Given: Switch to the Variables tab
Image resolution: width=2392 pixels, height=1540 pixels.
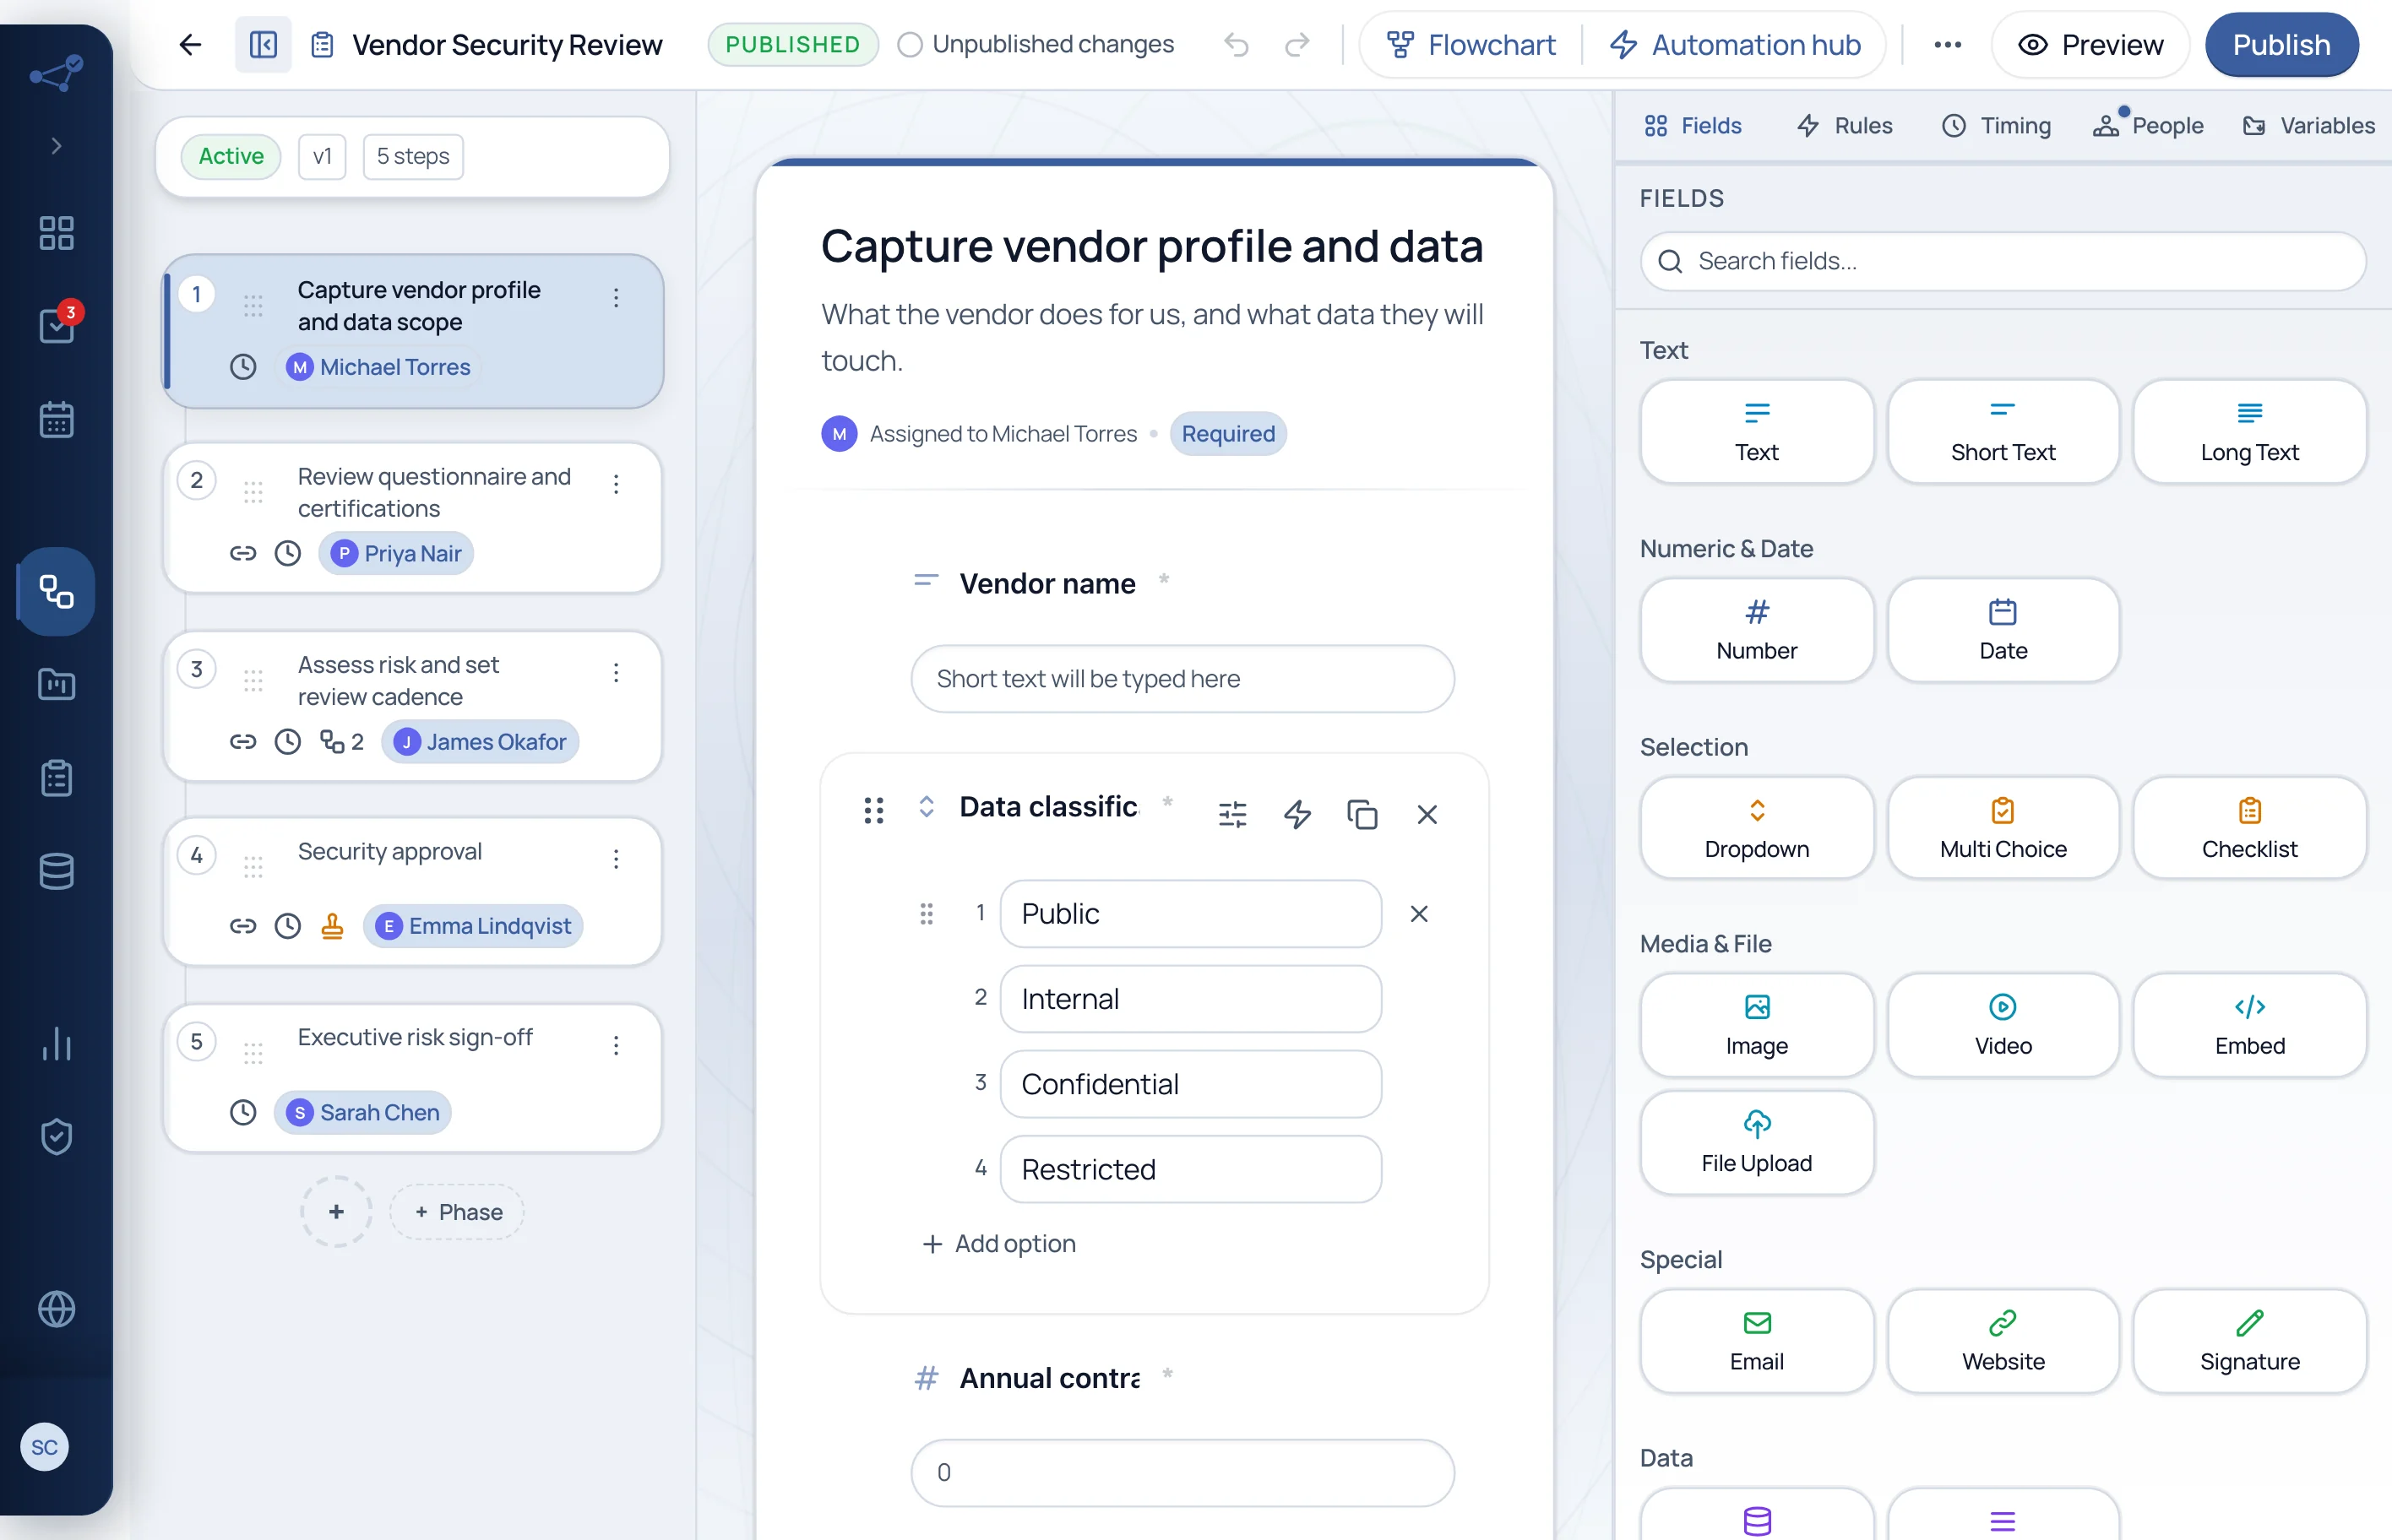Looking at the screenshot, I should pyautogui.click(x=2309, y=125).
